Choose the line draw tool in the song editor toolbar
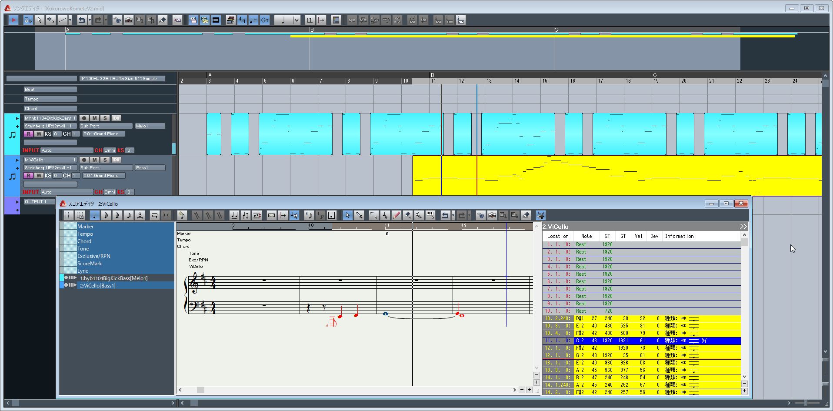Image resolution: width=833 pixels, height=411 pixels. 63,20
